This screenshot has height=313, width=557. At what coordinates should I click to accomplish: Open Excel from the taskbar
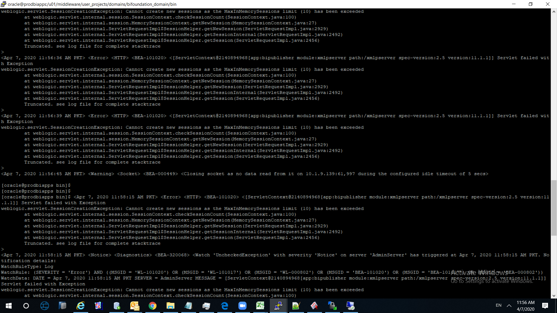[x=260, y=306]
